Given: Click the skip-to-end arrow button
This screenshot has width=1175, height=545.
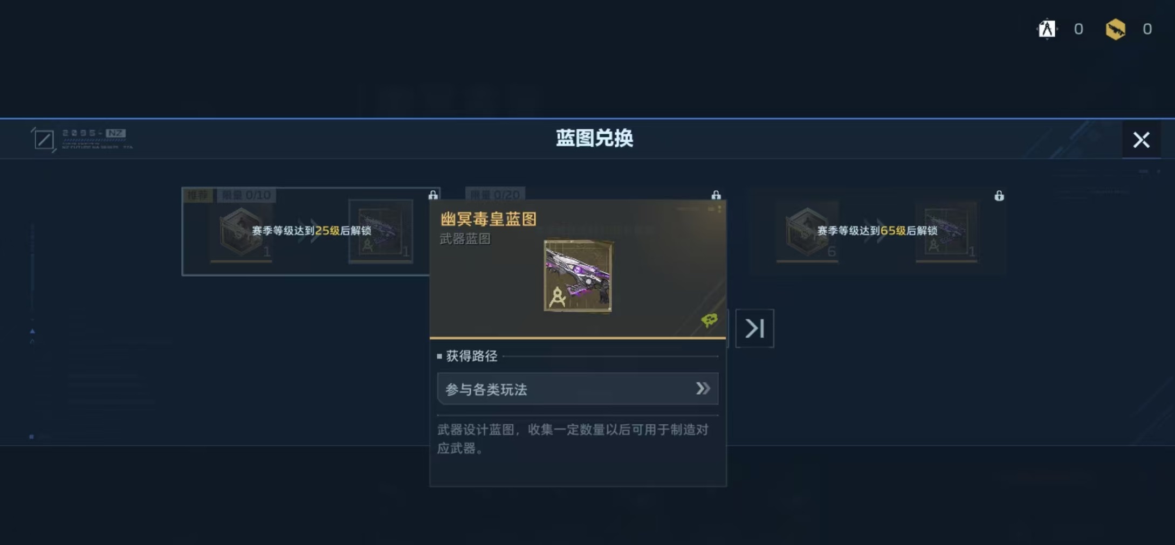Looking at the screenshot, I should pos(754,328).
